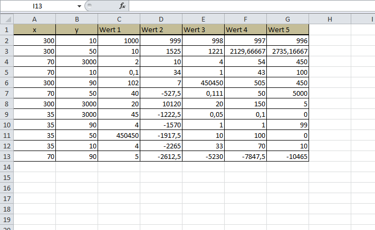
Task: Select cell containing 1221
Action: (x=203, y=51)
